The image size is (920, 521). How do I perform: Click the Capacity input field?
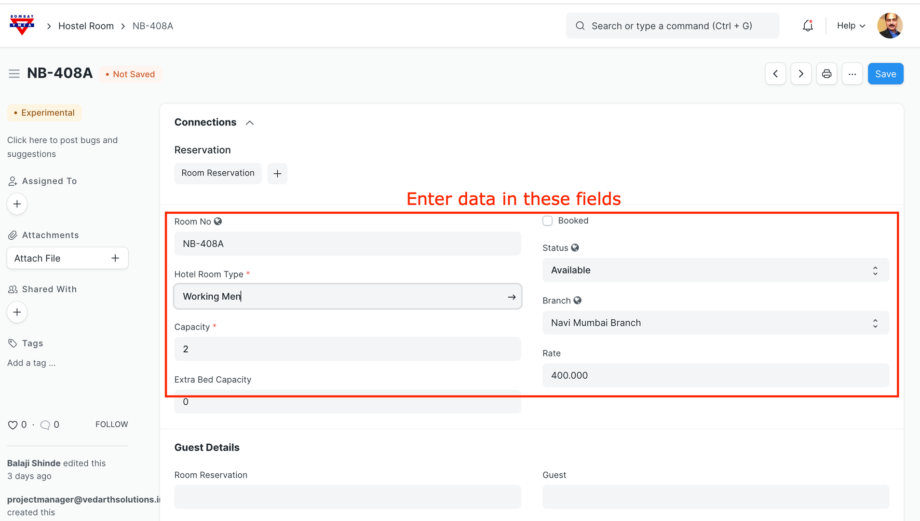click(x=347, y=349)
